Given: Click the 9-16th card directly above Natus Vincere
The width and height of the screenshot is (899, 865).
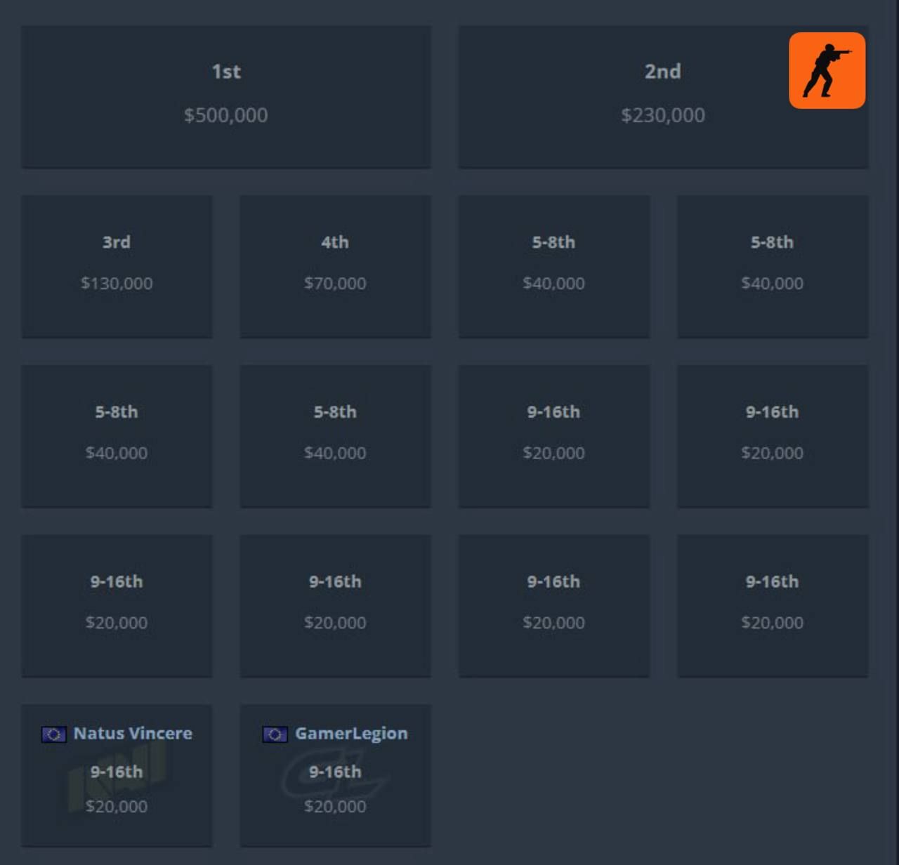Looking at the screenshot, I should point(117,605).
